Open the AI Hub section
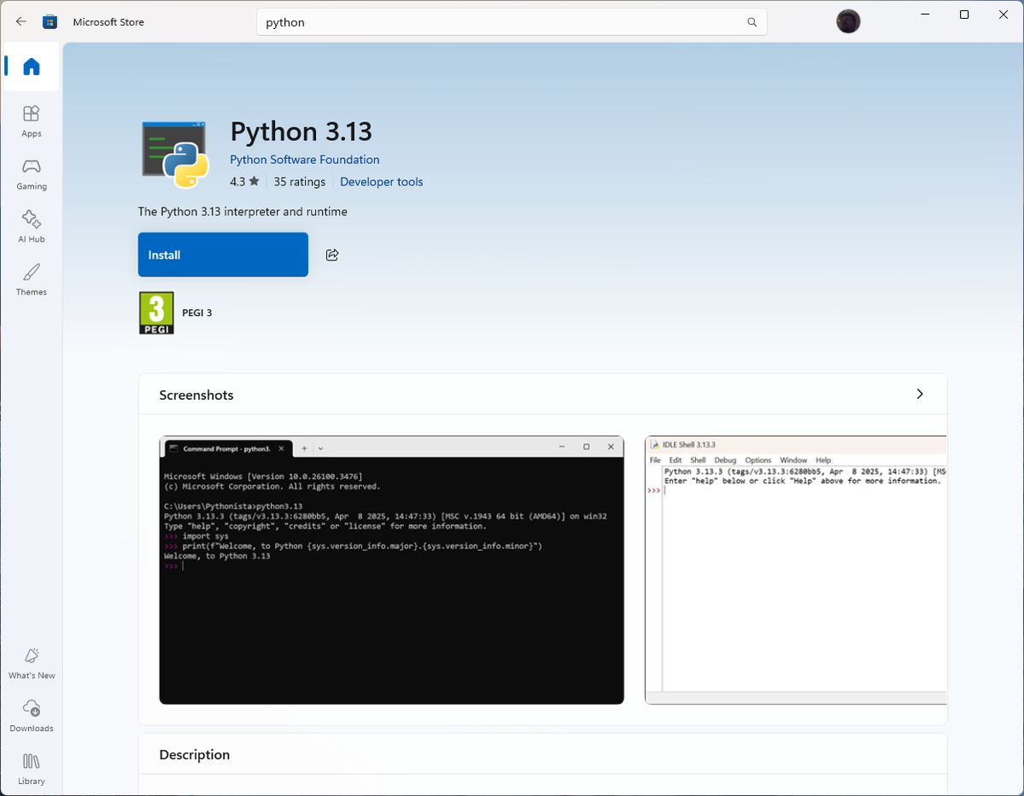The image size is (1024, 796). click(32, 226)
